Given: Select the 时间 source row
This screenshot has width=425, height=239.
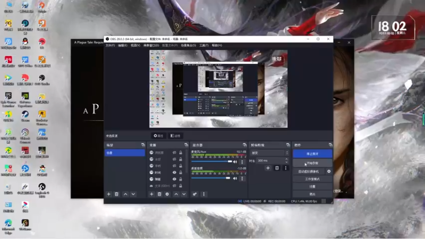Looking at the screenshot, I should [x=166, y=172].
